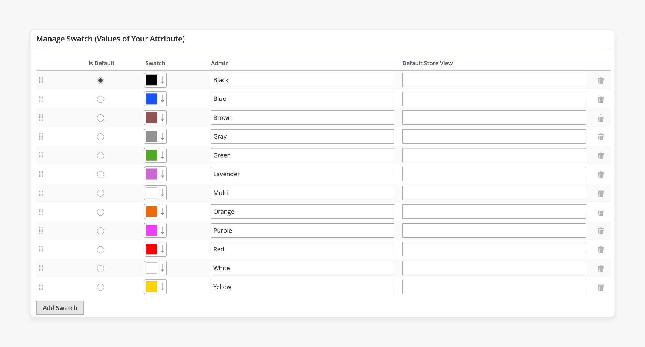Click the empty White row color swatch
Viewport: 645px width, 347px height.
click(x=151, y=268)
